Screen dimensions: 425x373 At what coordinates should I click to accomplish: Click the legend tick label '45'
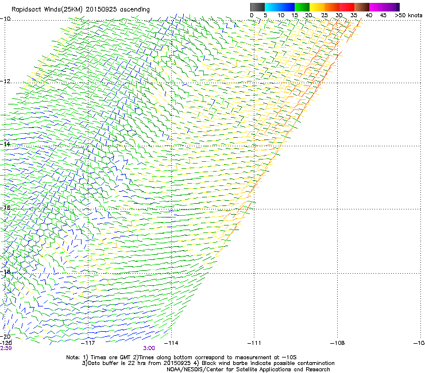383,15
